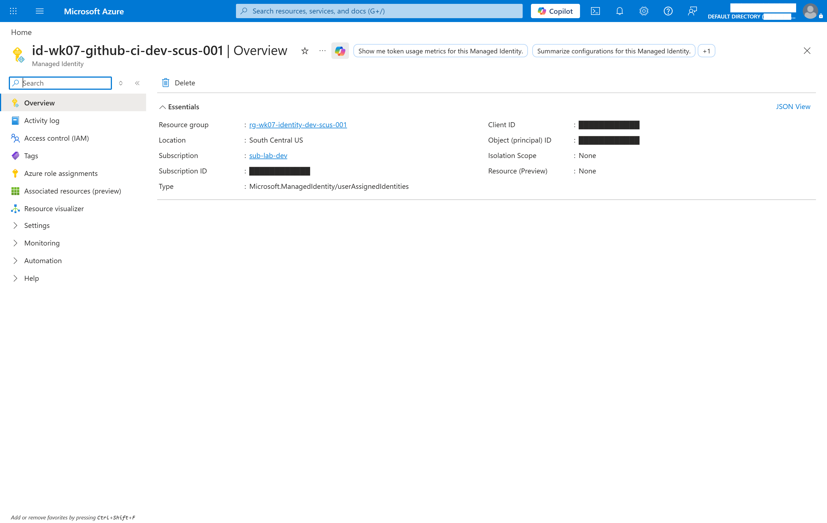
Task: Expand the Monitoring section
Action: tap(73, 243)
